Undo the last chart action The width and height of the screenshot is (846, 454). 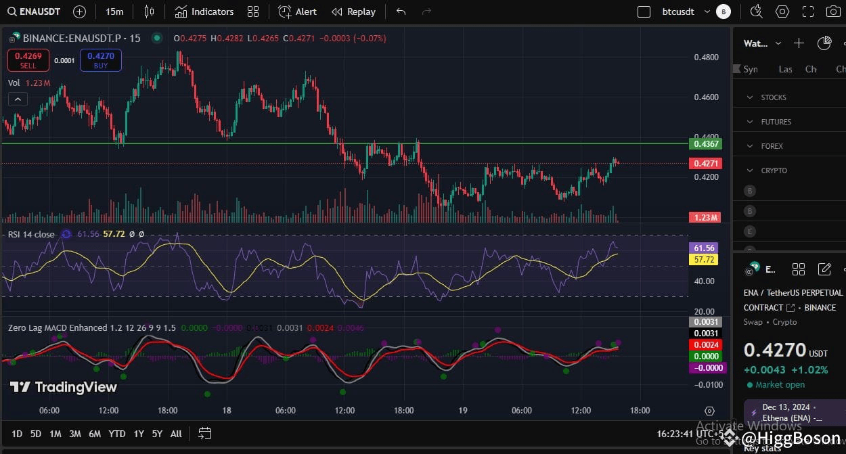(400, 12)
